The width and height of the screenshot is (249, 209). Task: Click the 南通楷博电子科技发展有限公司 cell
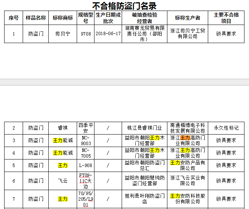click(187, 128)
